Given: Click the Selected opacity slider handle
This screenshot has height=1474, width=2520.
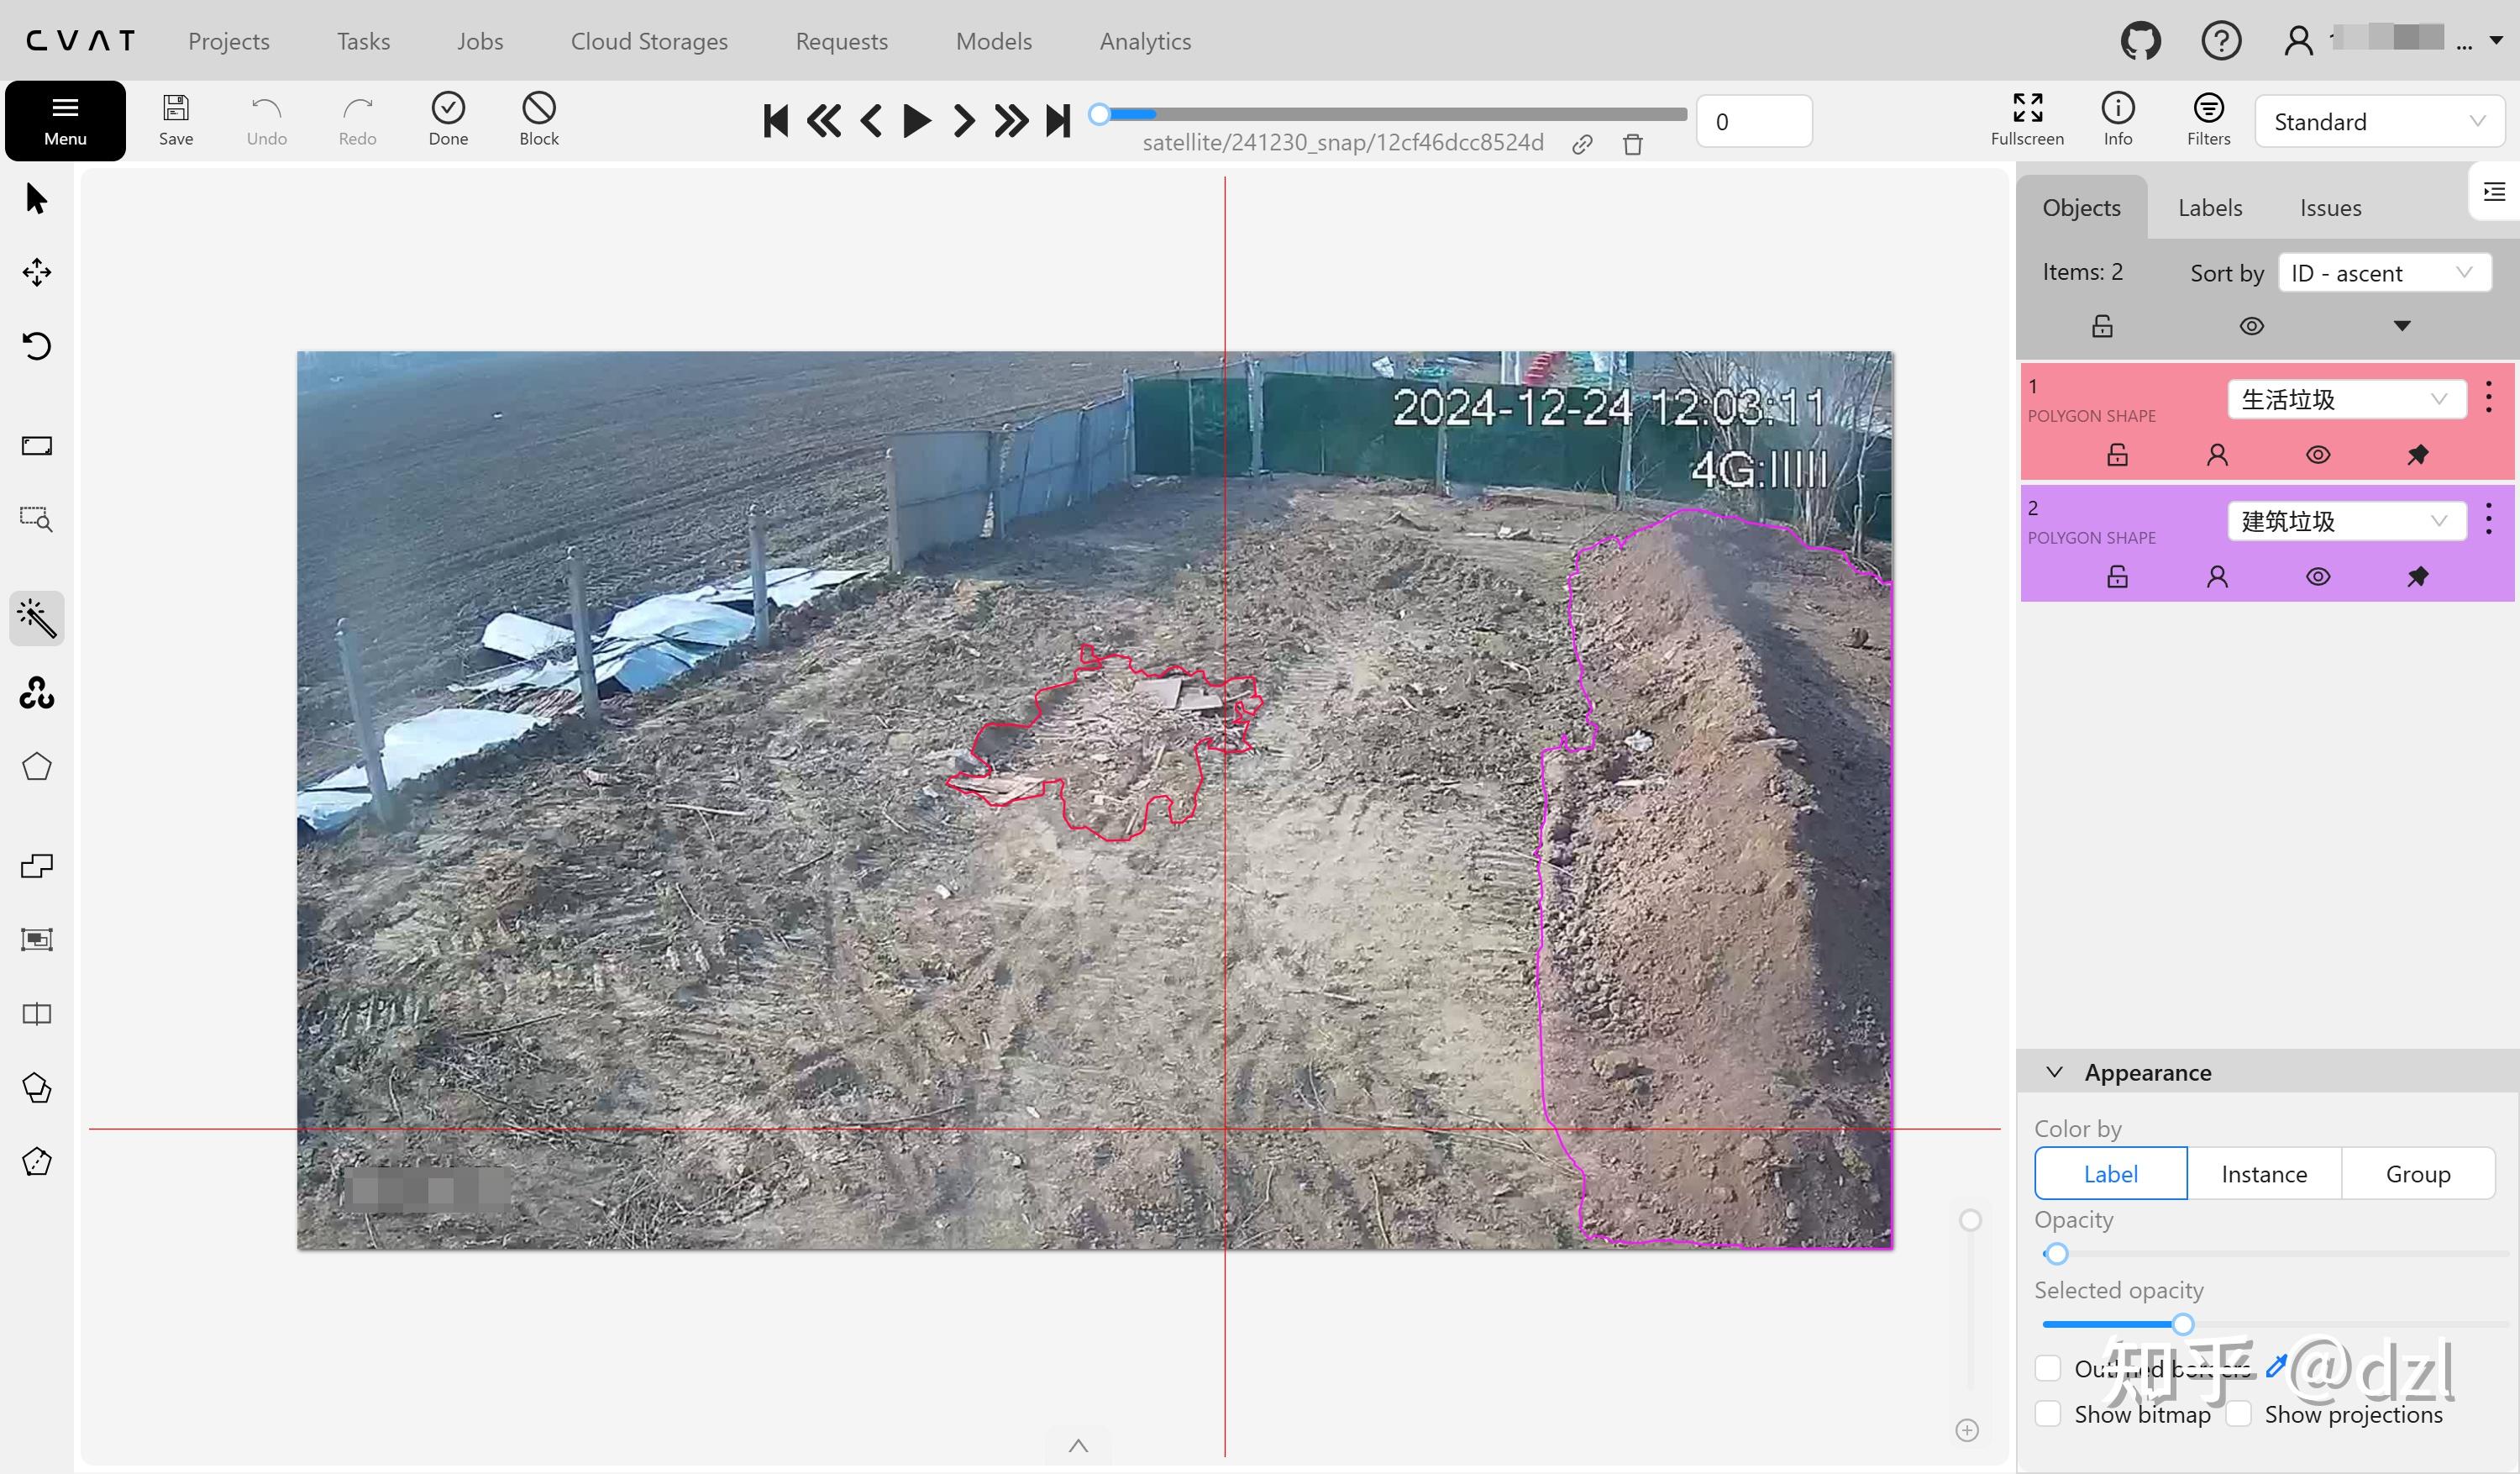Looking at the screenshot, I should 2183,1325.
